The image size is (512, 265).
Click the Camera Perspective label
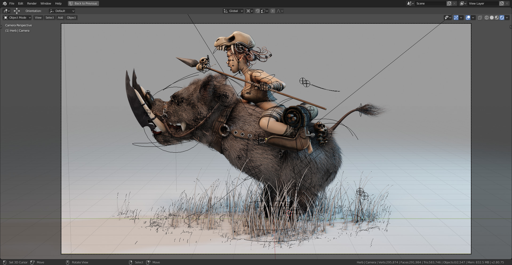pos(18,25)
